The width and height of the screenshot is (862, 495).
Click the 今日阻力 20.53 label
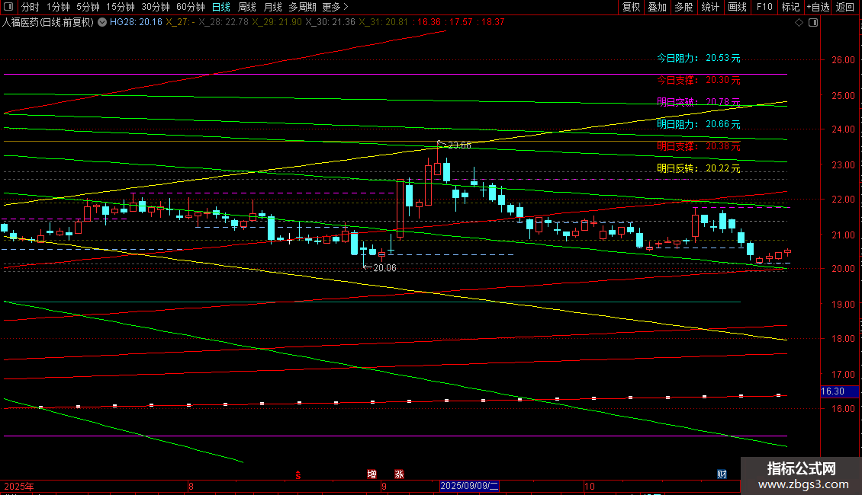coord(699,58)
